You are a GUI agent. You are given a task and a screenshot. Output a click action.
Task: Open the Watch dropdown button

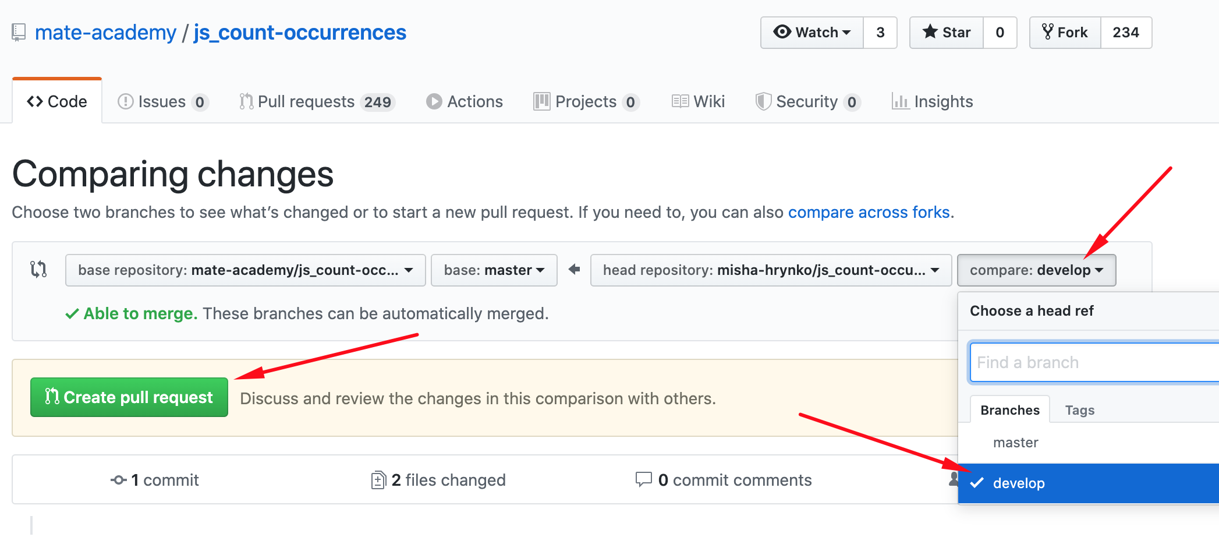pos(812,33)
